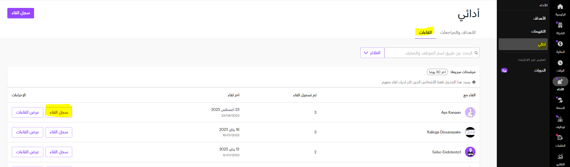Screen dimensions: 570x167
Task: View meetings for Kalinga Dissanayake
Action: point(27,132)
